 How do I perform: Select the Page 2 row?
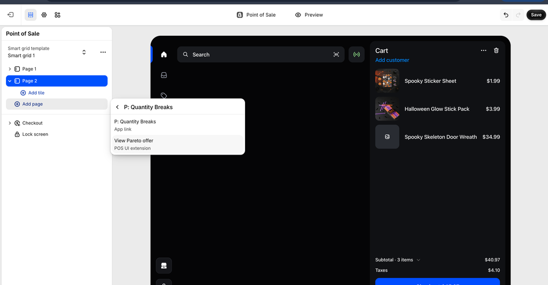(57, 81)
